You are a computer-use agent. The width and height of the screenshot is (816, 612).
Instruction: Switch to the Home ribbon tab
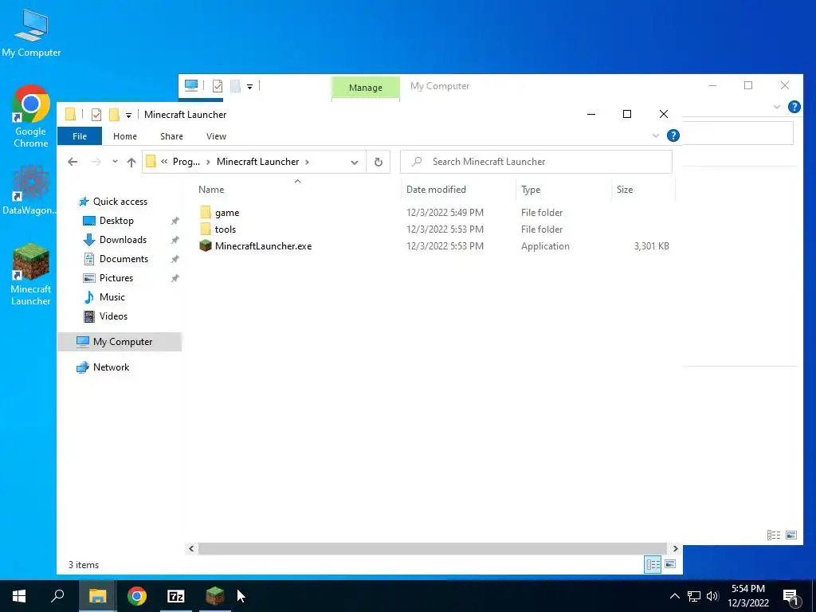click(x=125, y=136)
